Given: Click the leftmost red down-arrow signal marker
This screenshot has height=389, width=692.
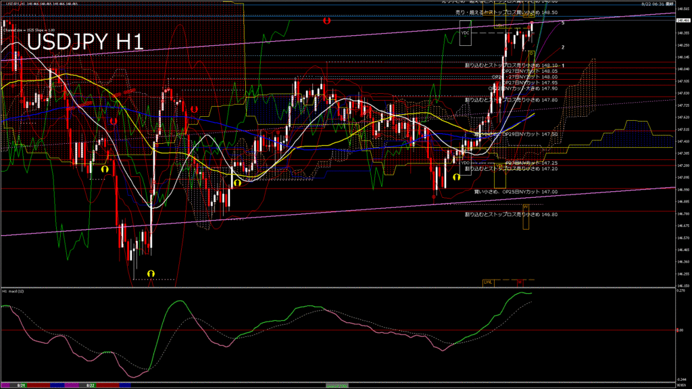Looking at the screenshot, I should pyautogui.click(x=114, y=120).
